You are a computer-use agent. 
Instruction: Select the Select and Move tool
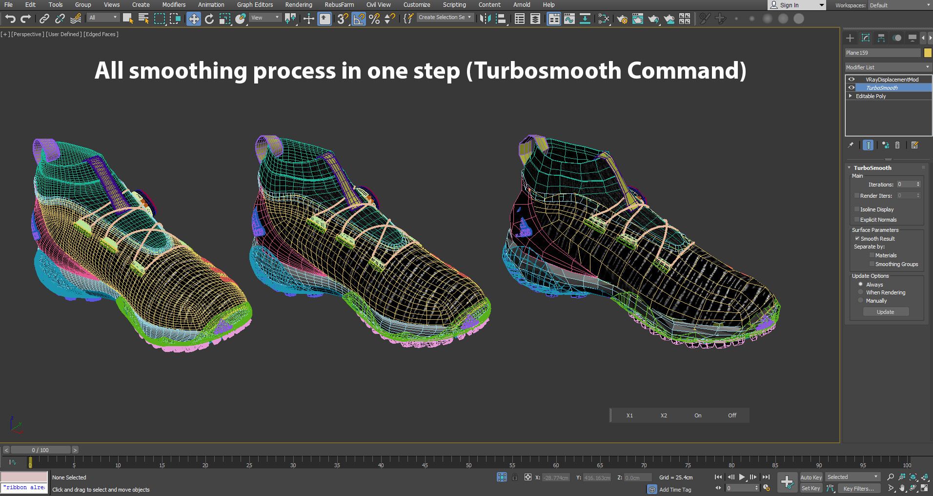pyautogui.click(x=194, y=19)
